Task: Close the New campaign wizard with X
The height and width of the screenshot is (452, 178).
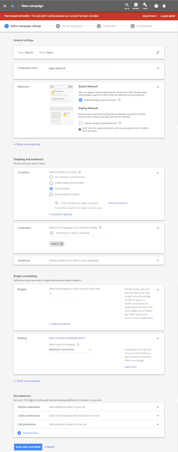Action: pos(5,6)
